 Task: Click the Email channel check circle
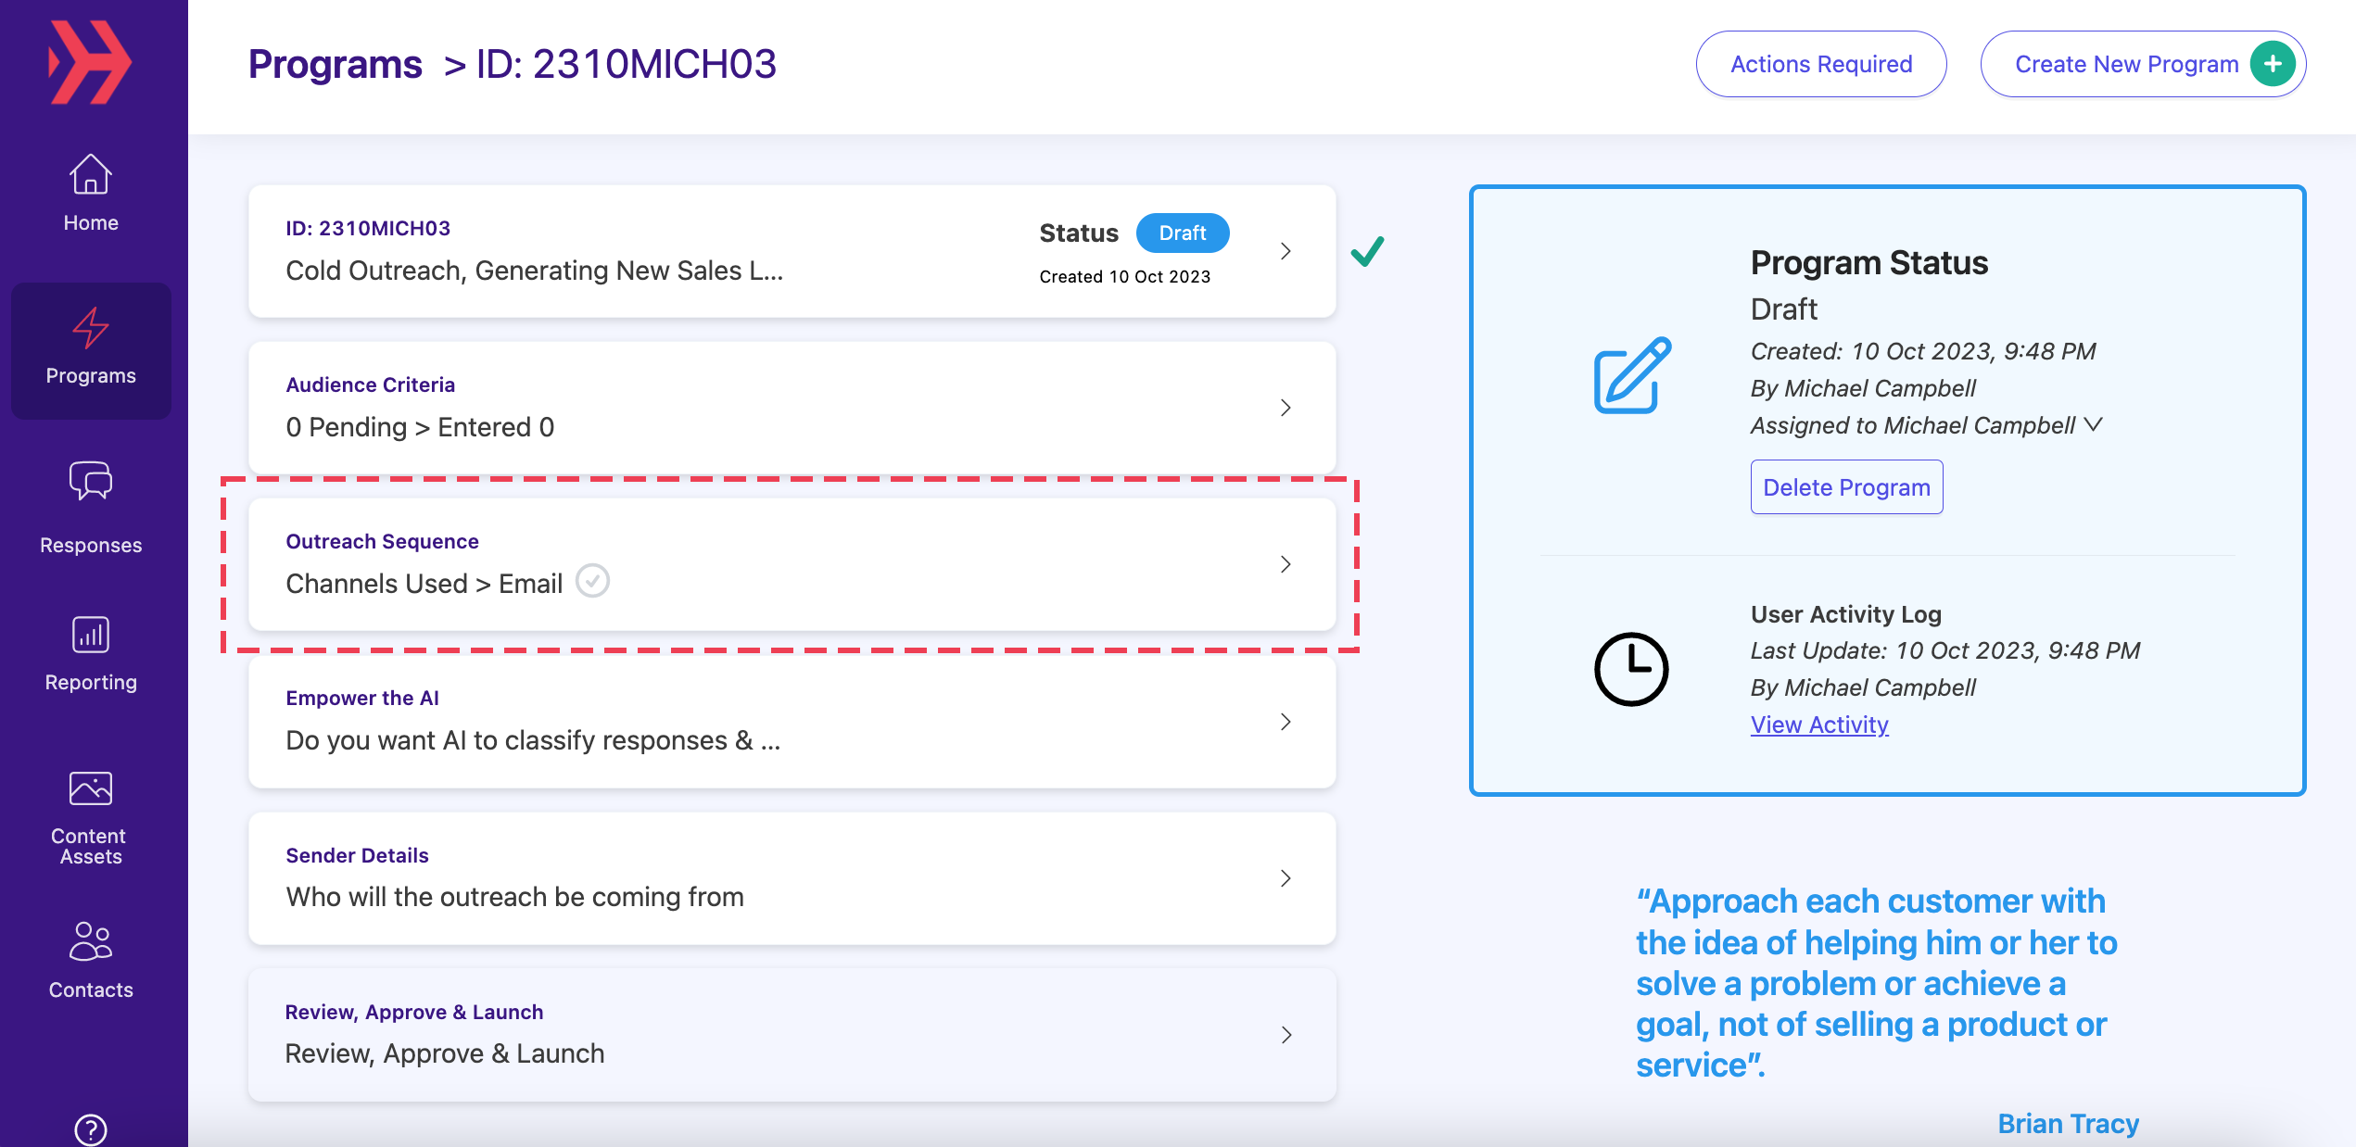(592, 581)
